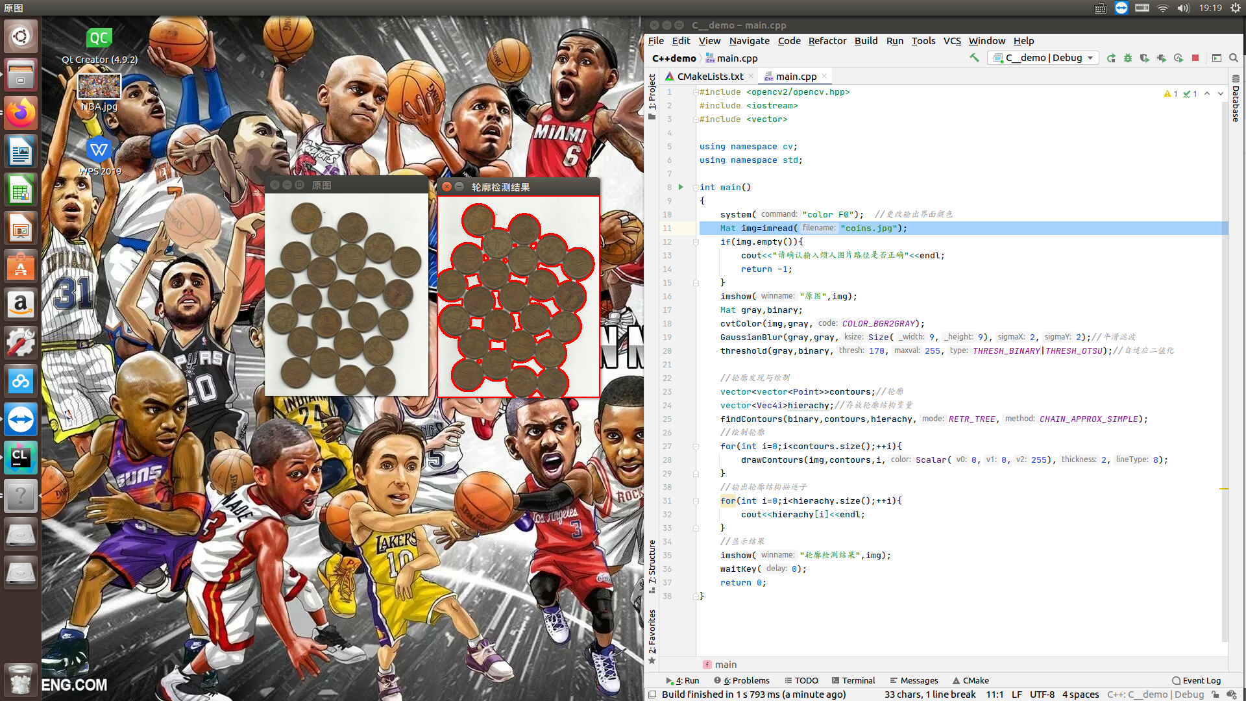Click the run with coverage icon
This screenshot has height=701, width=1246.
coord(1144,58)
